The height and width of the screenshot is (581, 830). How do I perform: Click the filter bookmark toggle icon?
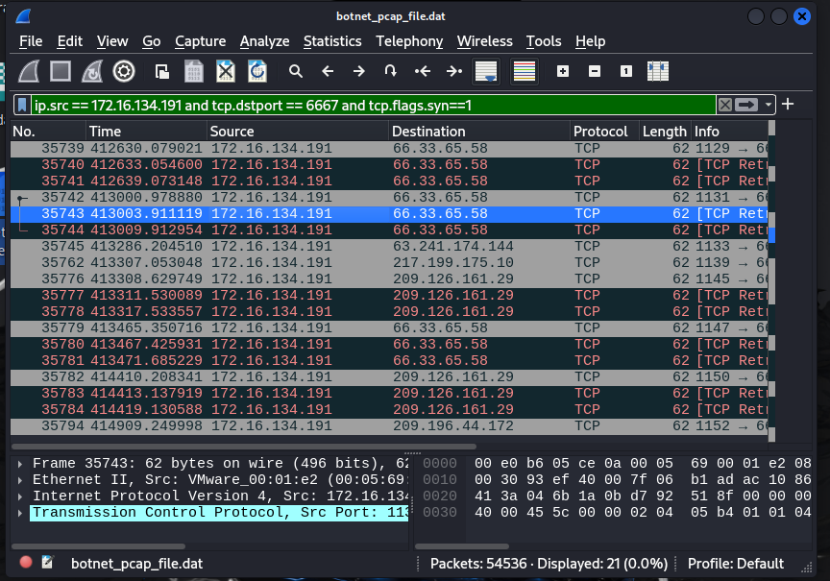(22, 105)
